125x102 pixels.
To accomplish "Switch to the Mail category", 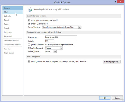I will [12, 12].
